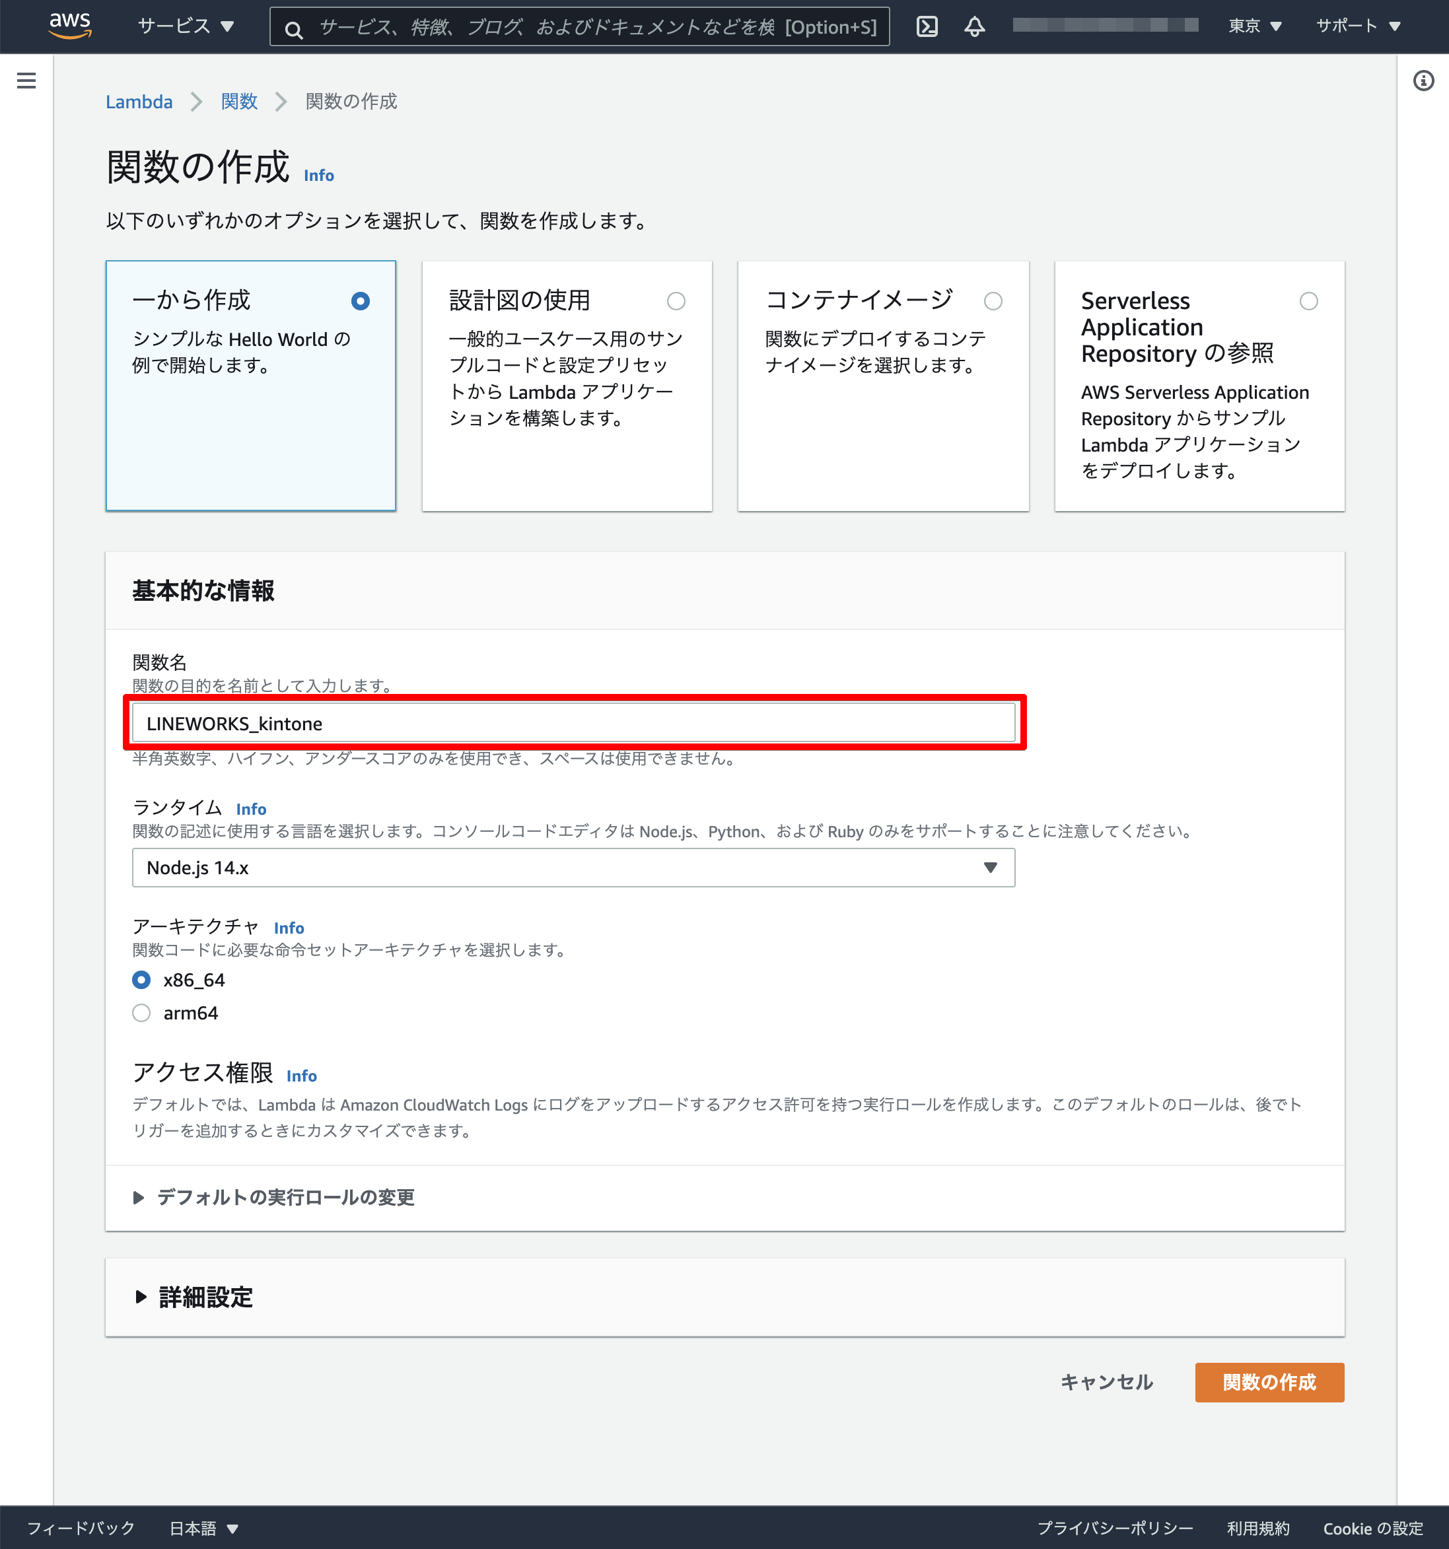Viewport: 1449px width, 1549px height.
Task: Click the 関数名 input field
Action: 573,723
